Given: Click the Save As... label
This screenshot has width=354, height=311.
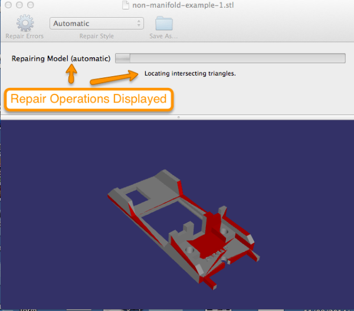Looking at the screenshot, I should [163, 37].
